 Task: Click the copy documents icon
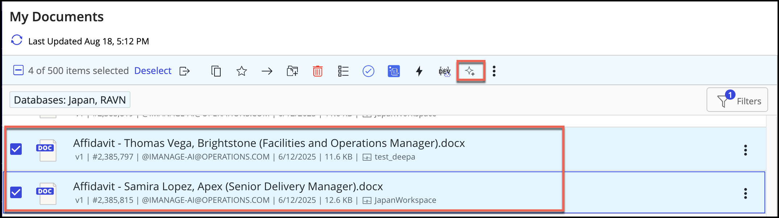coord(216,71)
